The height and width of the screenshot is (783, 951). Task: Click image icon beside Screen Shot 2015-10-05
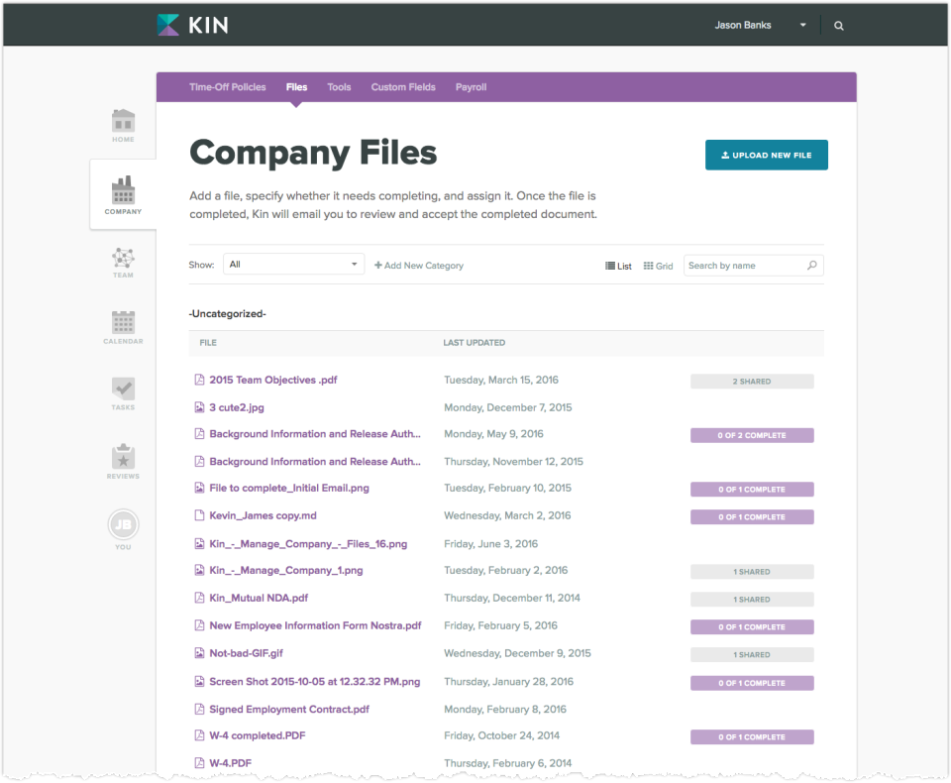(199, 682)
